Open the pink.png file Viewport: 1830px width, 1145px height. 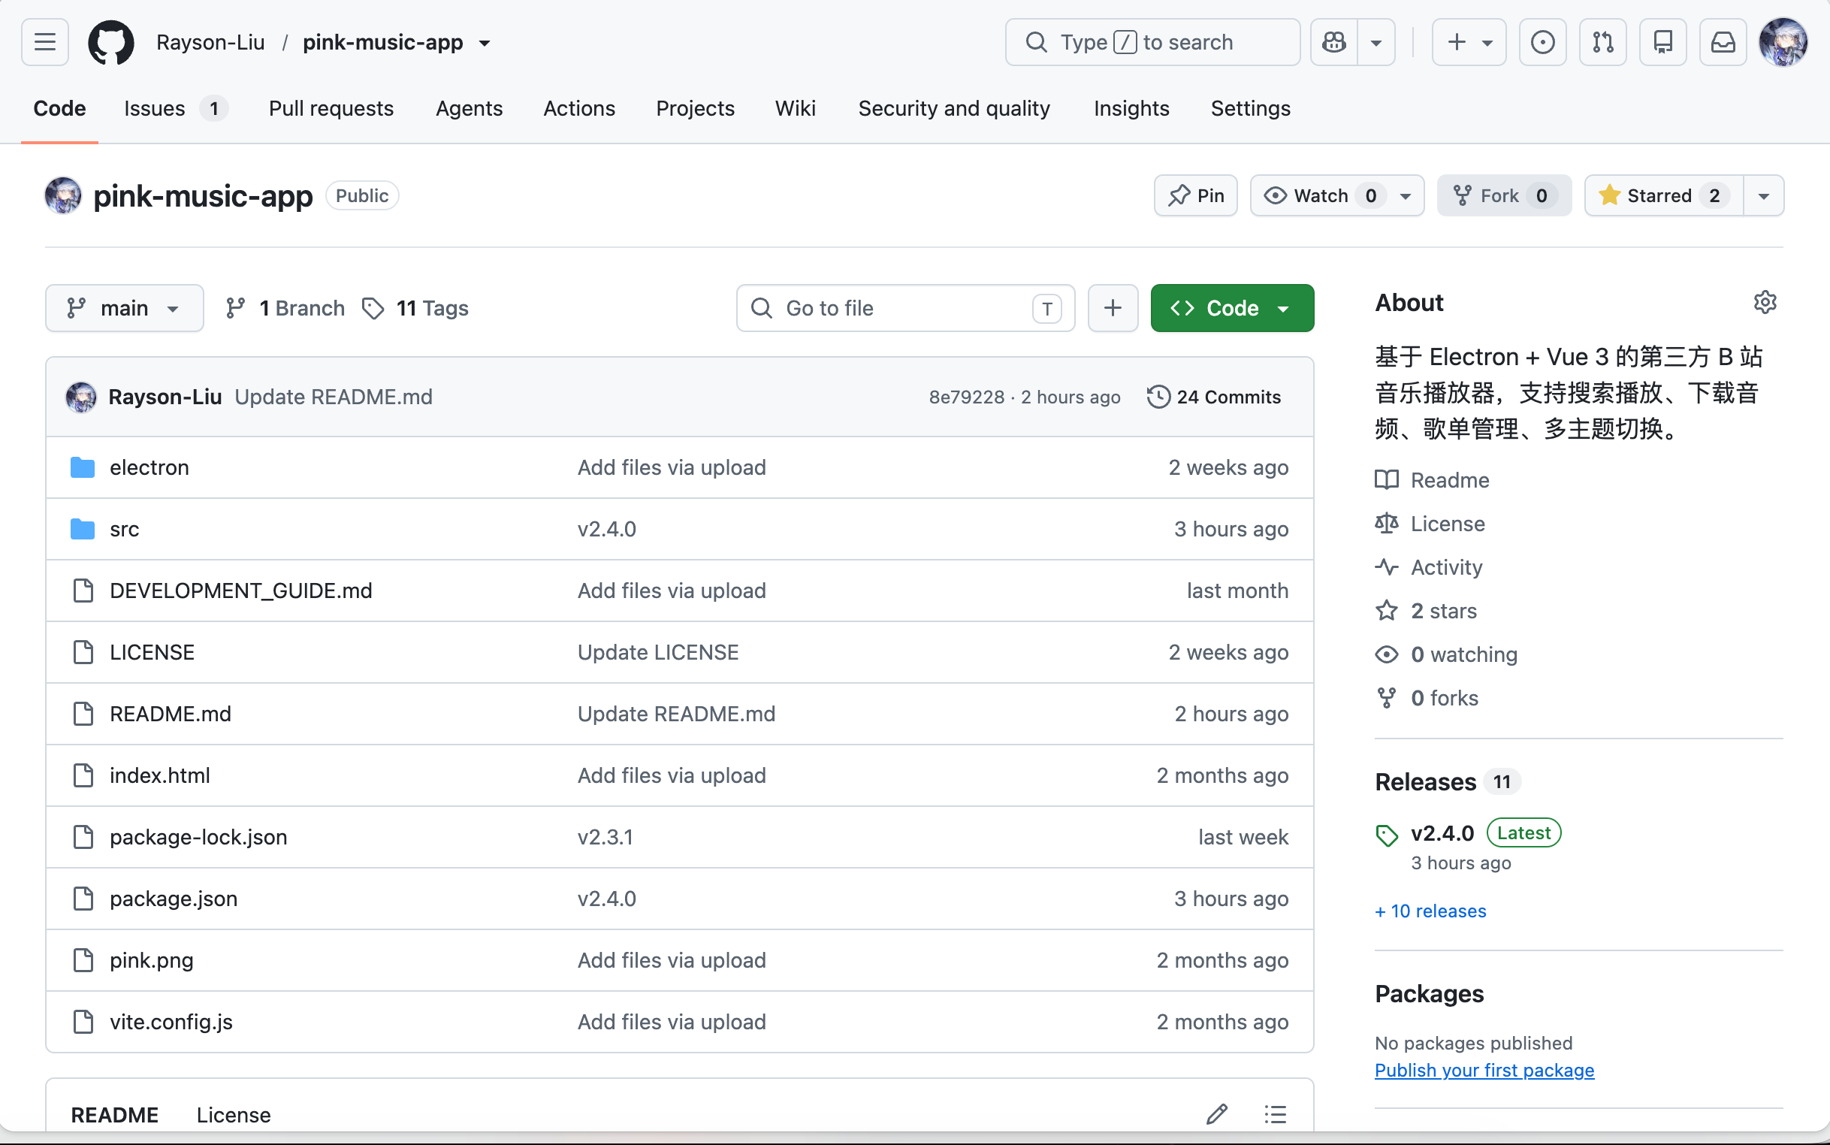pyautogui.click(x=152, y=960)
